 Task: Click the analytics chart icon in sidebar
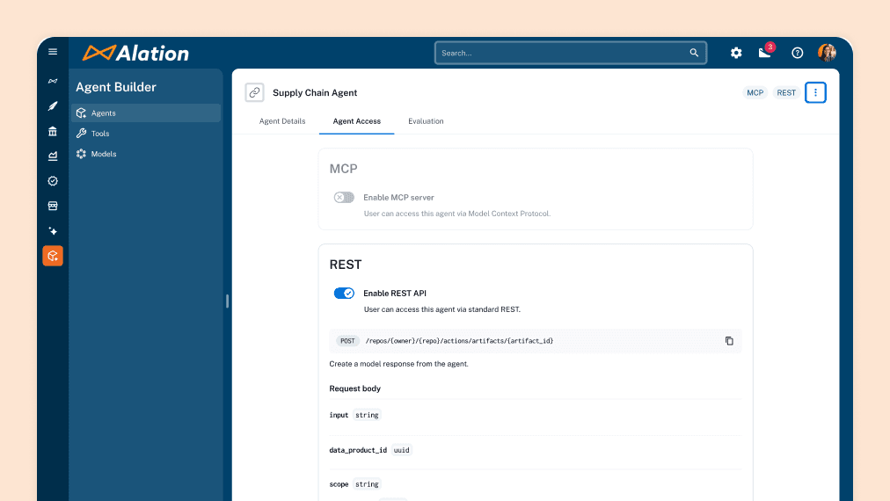(53, 156)
